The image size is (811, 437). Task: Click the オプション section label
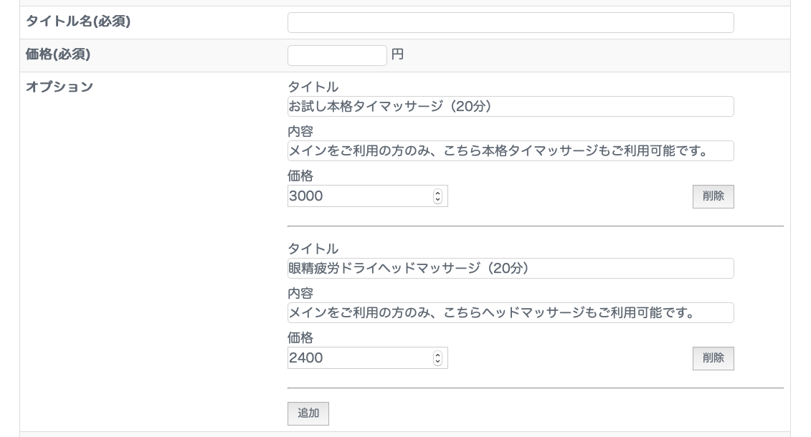click(x=60, y=87)
